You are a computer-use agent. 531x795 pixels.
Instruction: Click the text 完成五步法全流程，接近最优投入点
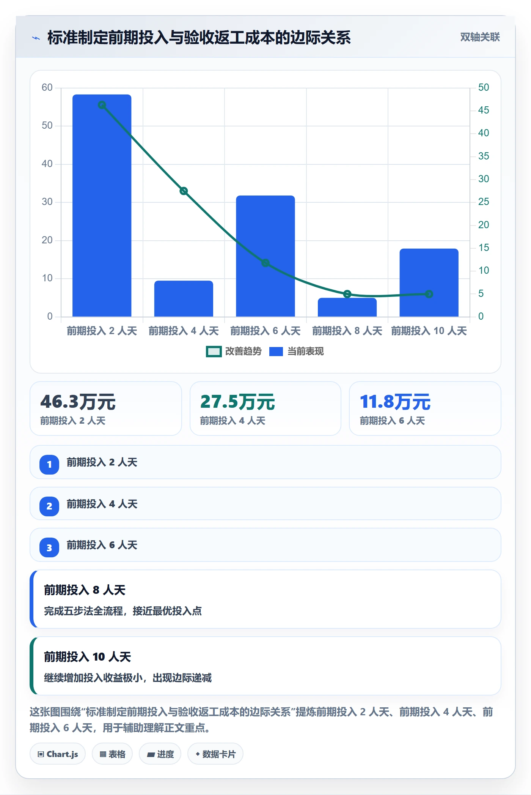(x=123, y=611)
